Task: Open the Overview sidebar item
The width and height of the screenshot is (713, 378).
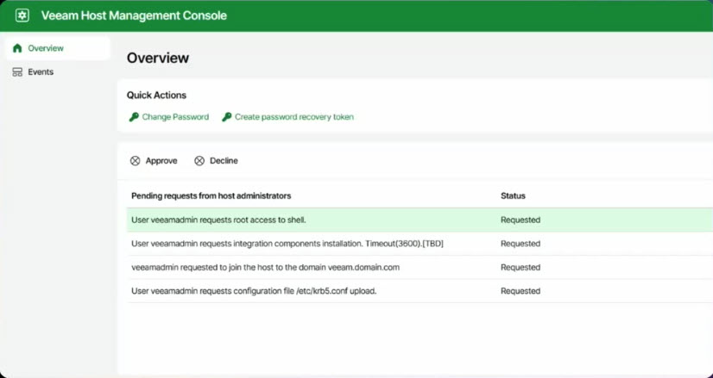Action: click(x=58, y=48)
